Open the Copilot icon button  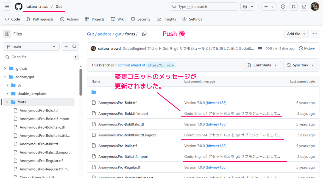coord(245,7)
